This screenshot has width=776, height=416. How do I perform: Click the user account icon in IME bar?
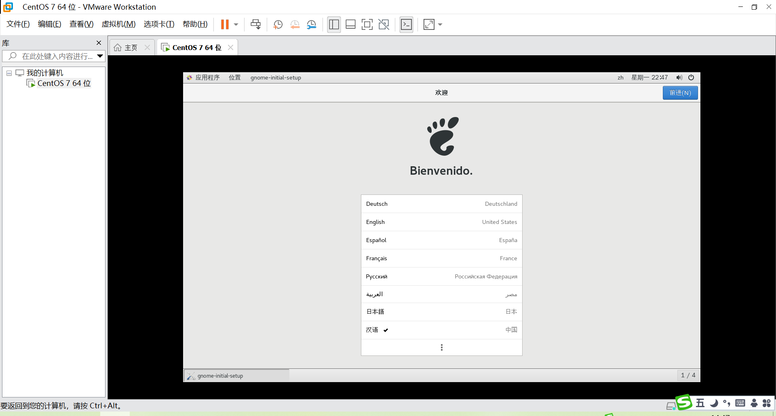tap(754, 403)
